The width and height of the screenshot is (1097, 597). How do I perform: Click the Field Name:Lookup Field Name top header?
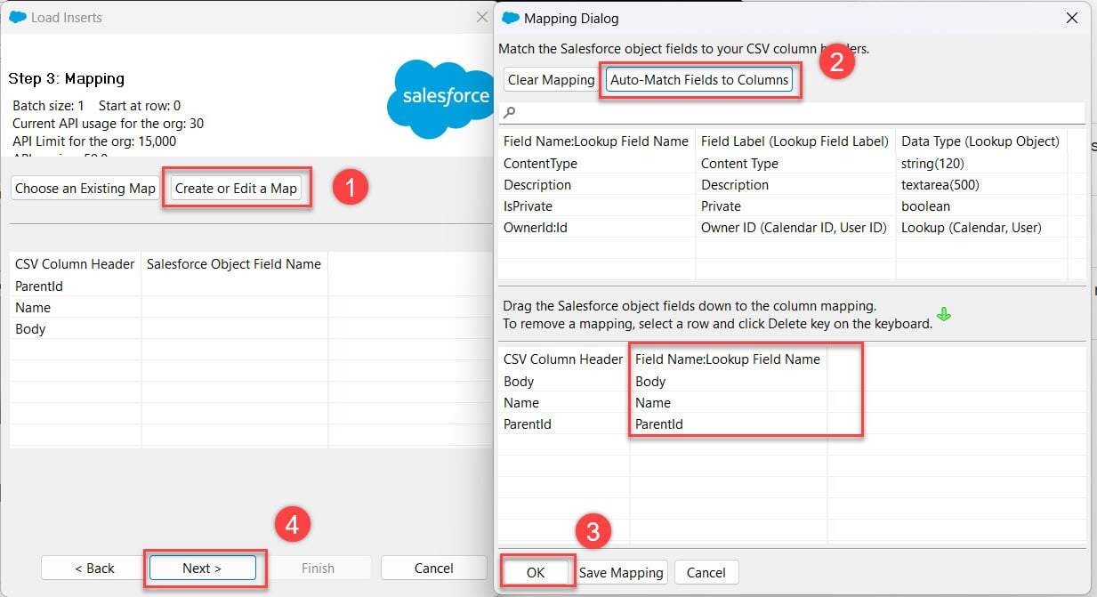click(596, 141)
